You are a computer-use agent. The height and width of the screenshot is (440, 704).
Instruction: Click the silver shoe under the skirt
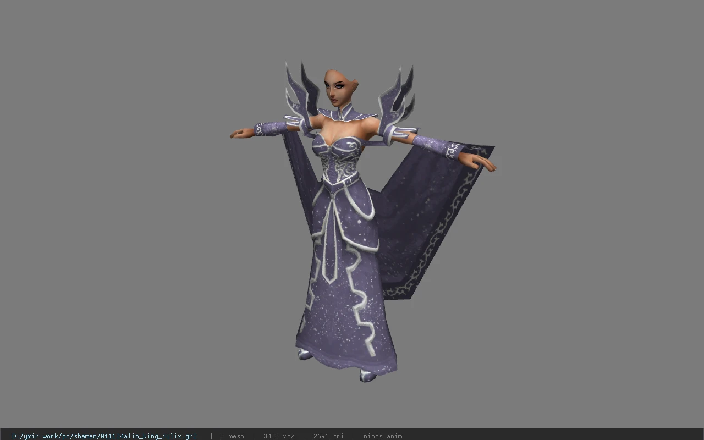click(x=367, y=376)
